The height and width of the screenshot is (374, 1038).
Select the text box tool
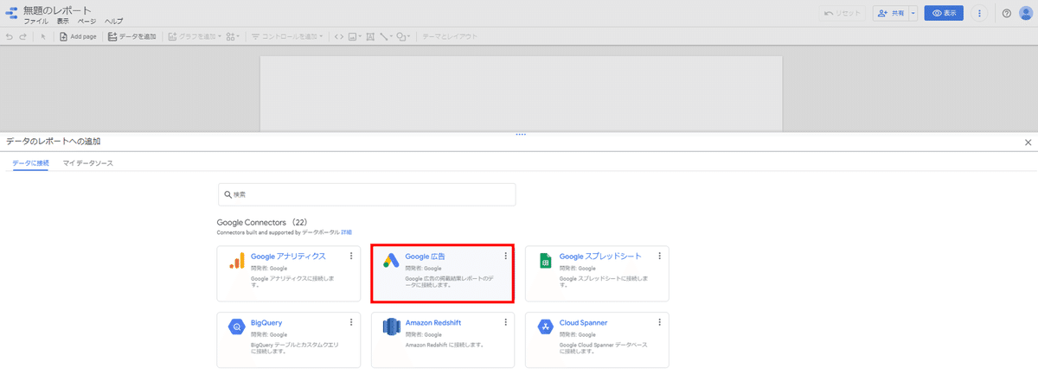(x=370, y=36)
